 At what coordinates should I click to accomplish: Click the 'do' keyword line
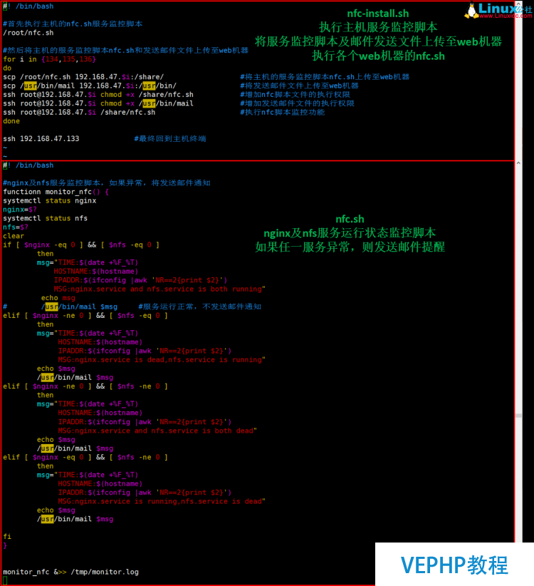coord(7,68)
